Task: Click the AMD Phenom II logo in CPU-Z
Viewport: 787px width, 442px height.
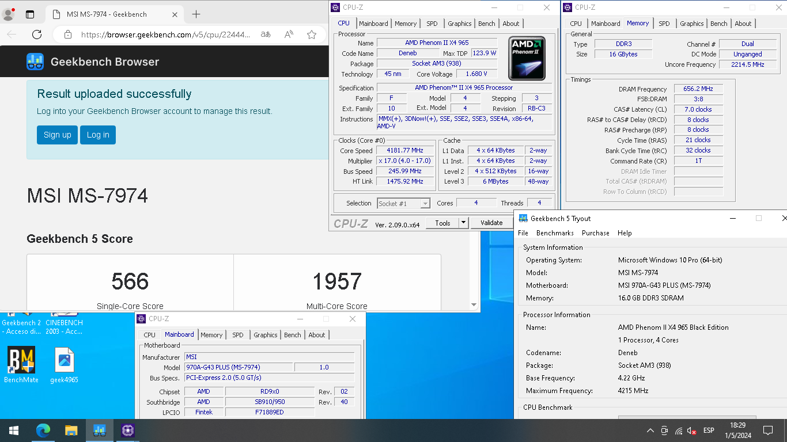Action: [527, 59]
